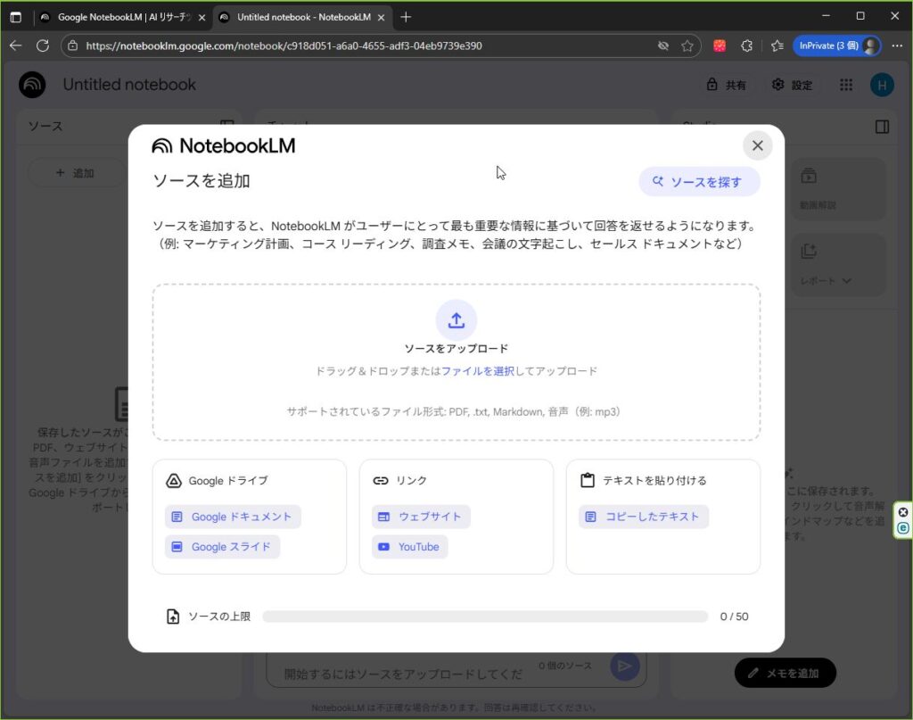Click the send arrow in the chat box
Image resolution: width=913 pixels, height=720 pixels.
coord(625,666)
